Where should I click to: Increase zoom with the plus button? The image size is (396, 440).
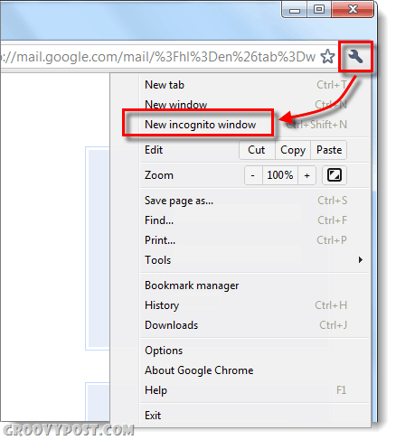tap(306, 175)
